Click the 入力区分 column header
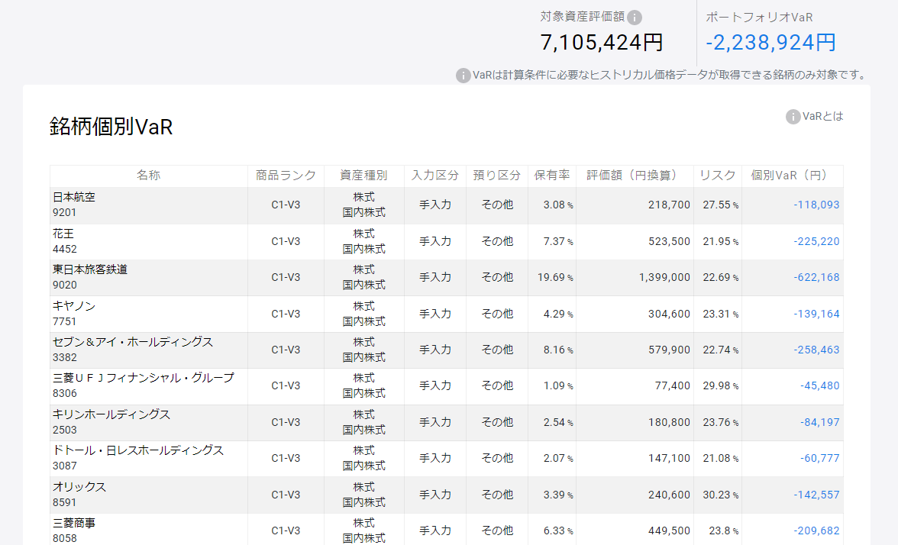The image size is (898, 545). point(435,176)
